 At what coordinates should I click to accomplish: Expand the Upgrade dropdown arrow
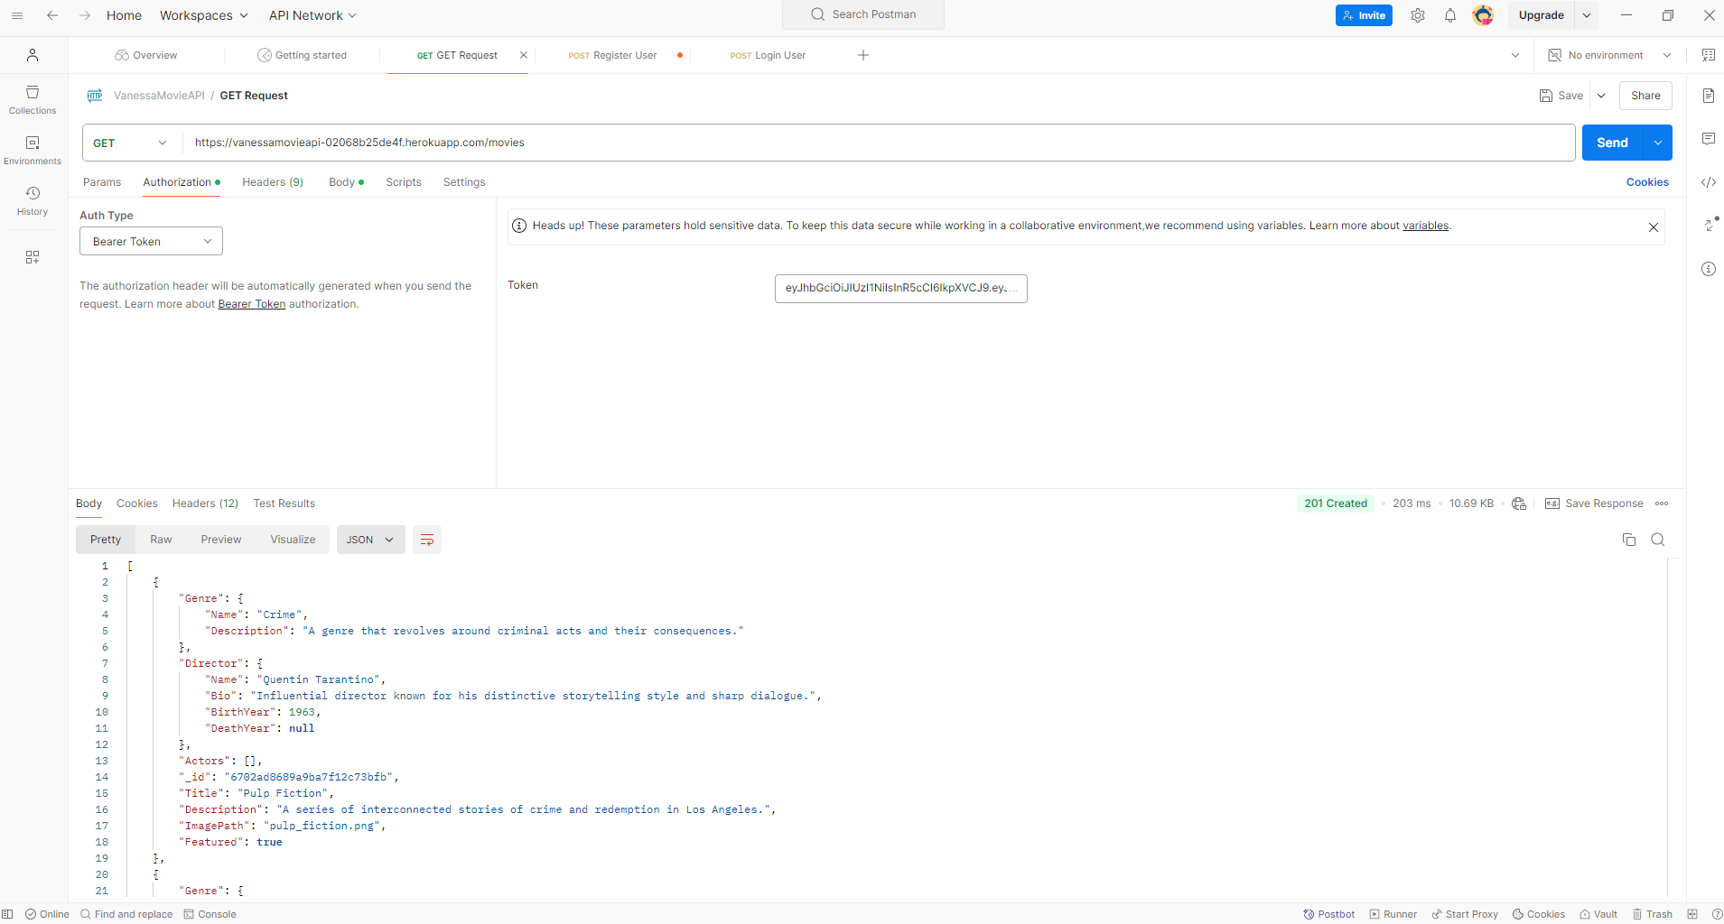1587,15
